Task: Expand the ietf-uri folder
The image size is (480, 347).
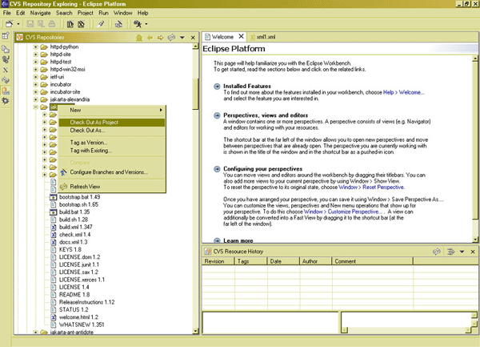Action: click(35, 77)
